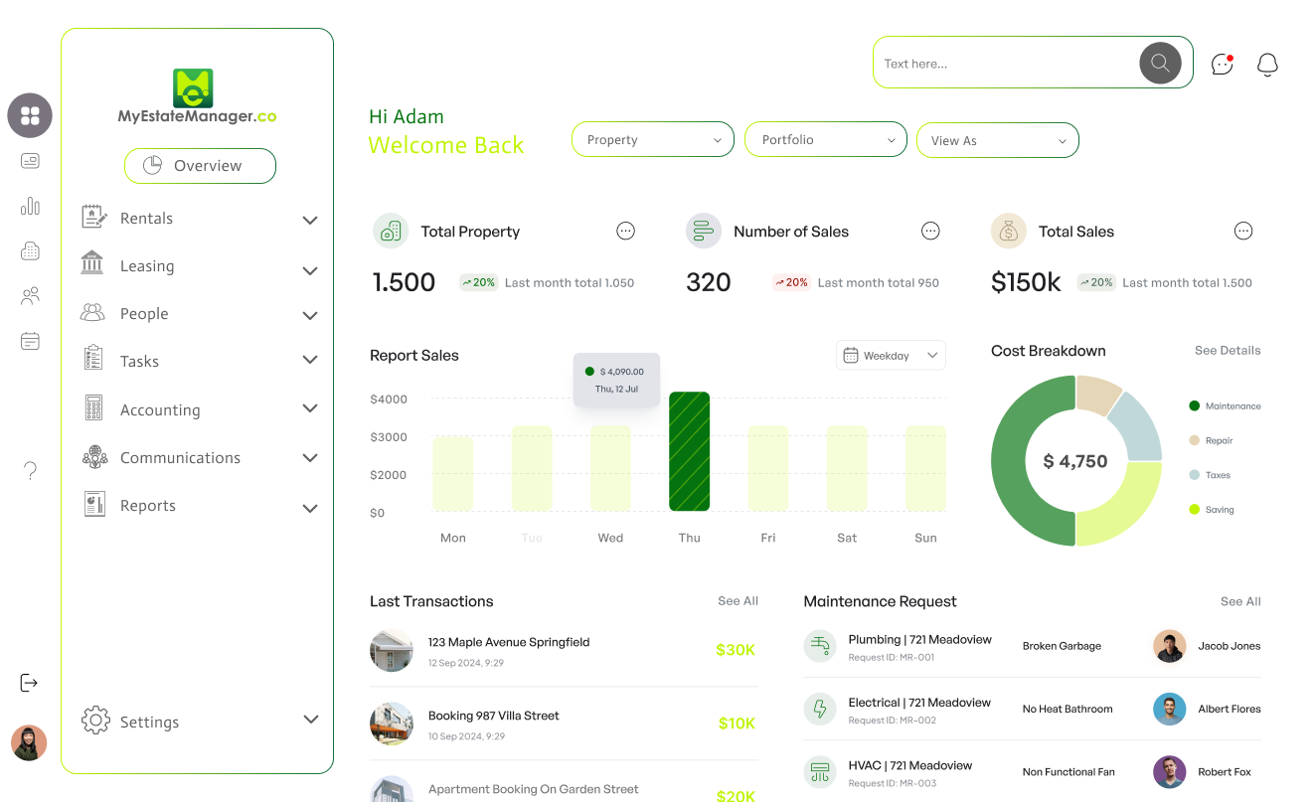Click the $30K transaction amount

click(736, 650)
